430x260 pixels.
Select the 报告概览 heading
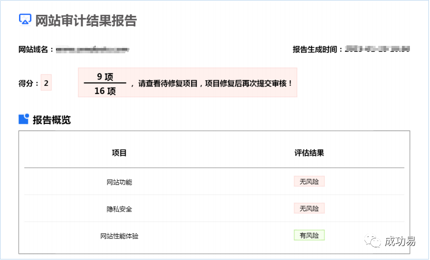[x=52, y=120]
